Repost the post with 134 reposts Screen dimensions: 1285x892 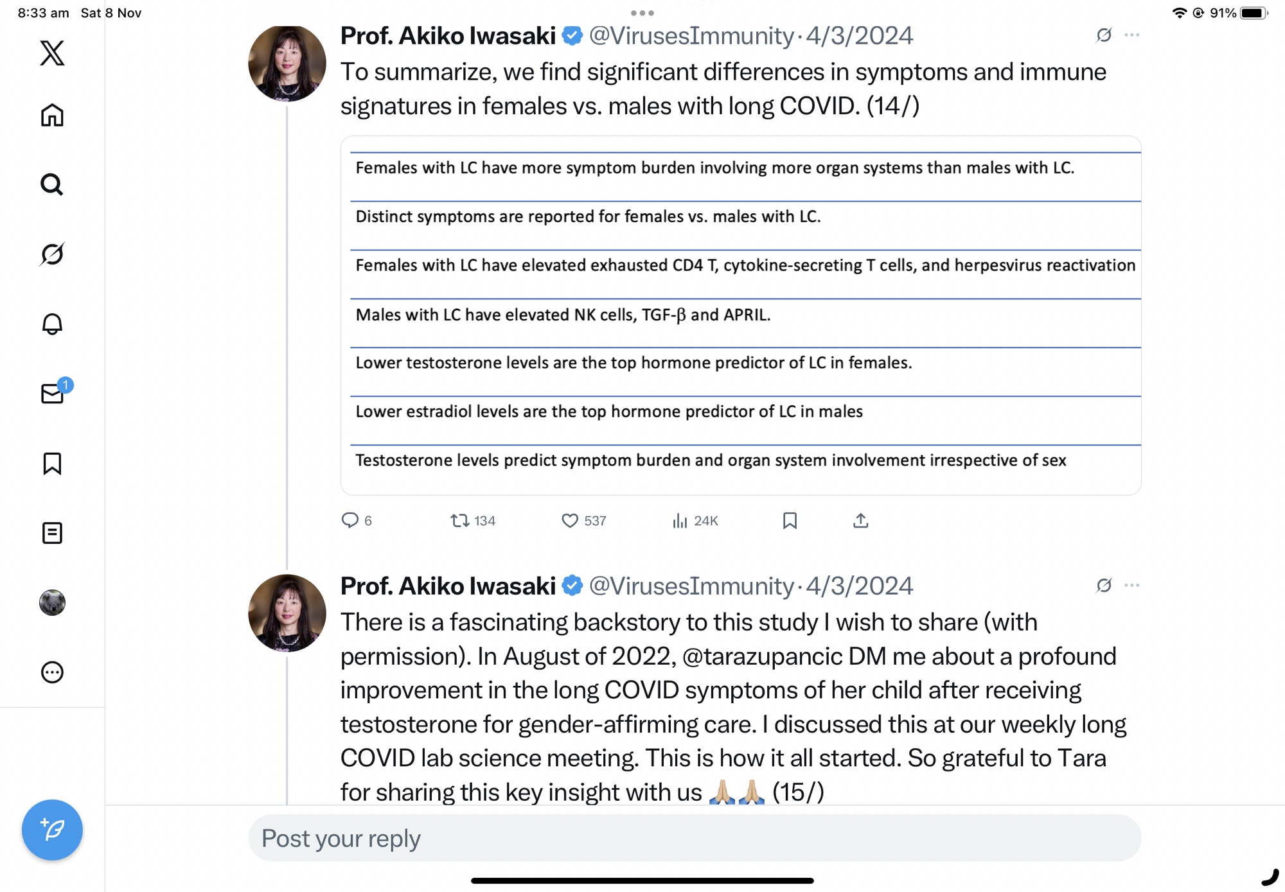(459, 521)
